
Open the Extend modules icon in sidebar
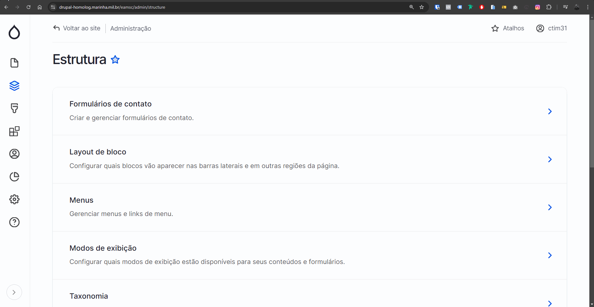(x=14, y=131)
